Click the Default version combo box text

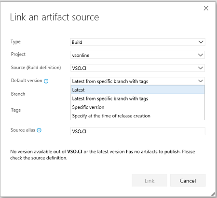click(110, 81)
